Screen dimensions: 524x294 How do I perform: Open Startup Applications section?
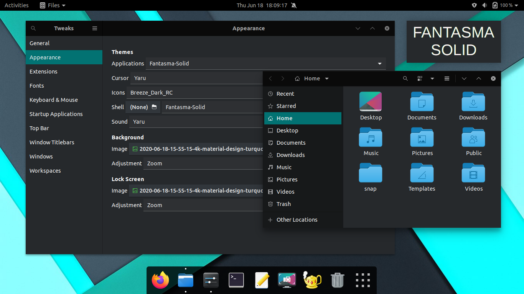coord(64,114)
